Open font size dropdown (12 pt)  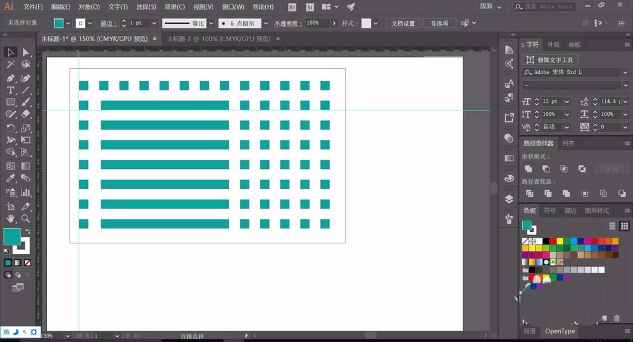(567, 102)
